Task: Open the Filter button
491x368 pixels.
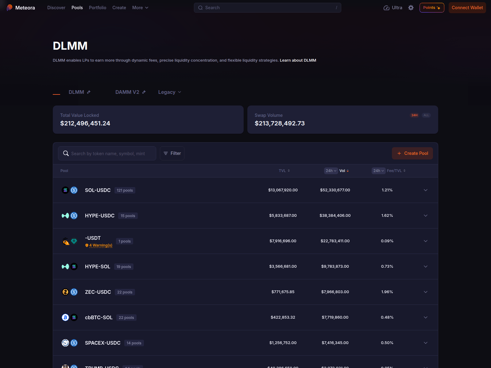Action: click(172, 153)
